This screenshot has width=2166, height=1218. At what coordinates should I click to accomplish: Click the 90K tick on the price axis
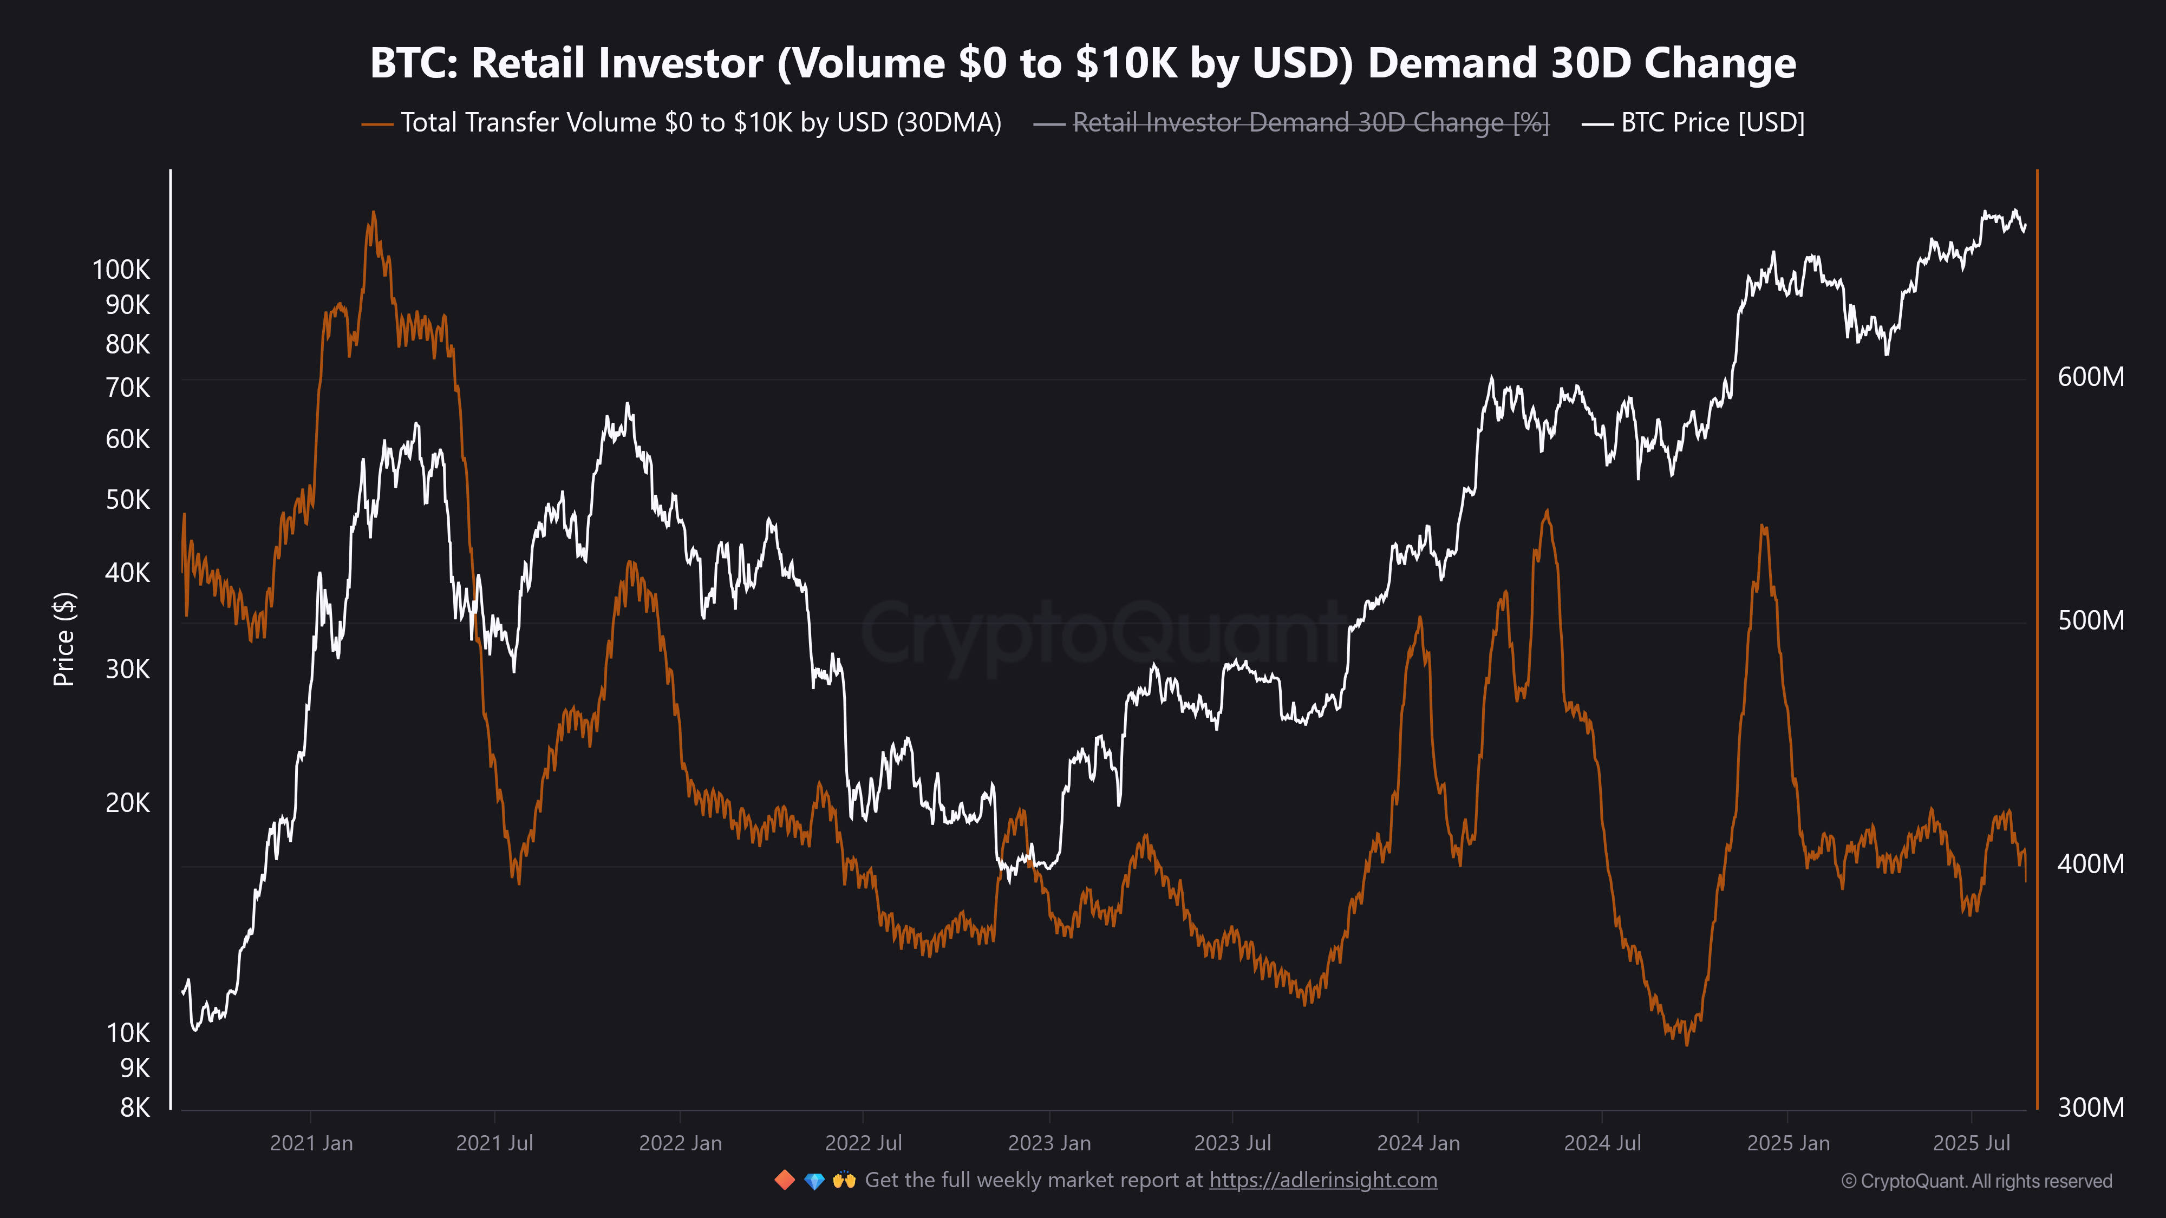pyautogui.click(x=128, y=305)
